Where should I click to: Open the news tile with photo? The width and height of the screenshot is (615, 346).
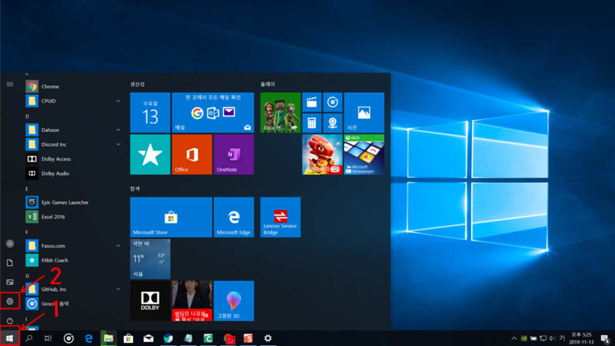point(192,301)
